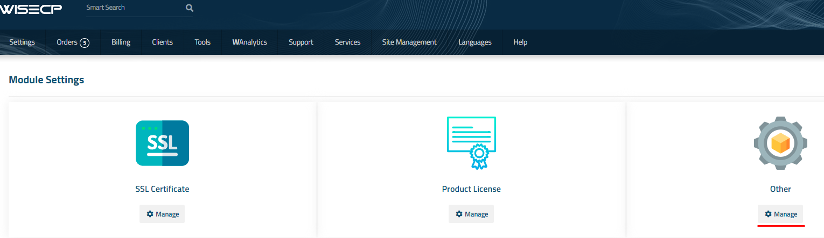Open the Support menu
This screenshot has height=238, width=824.
click(x=301, y=42)
